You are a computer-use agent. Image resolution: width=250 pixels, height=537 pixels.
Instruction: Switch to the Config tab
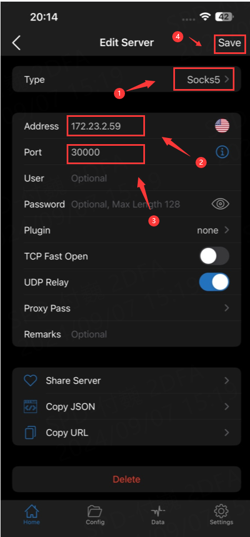tap(95, 515)
